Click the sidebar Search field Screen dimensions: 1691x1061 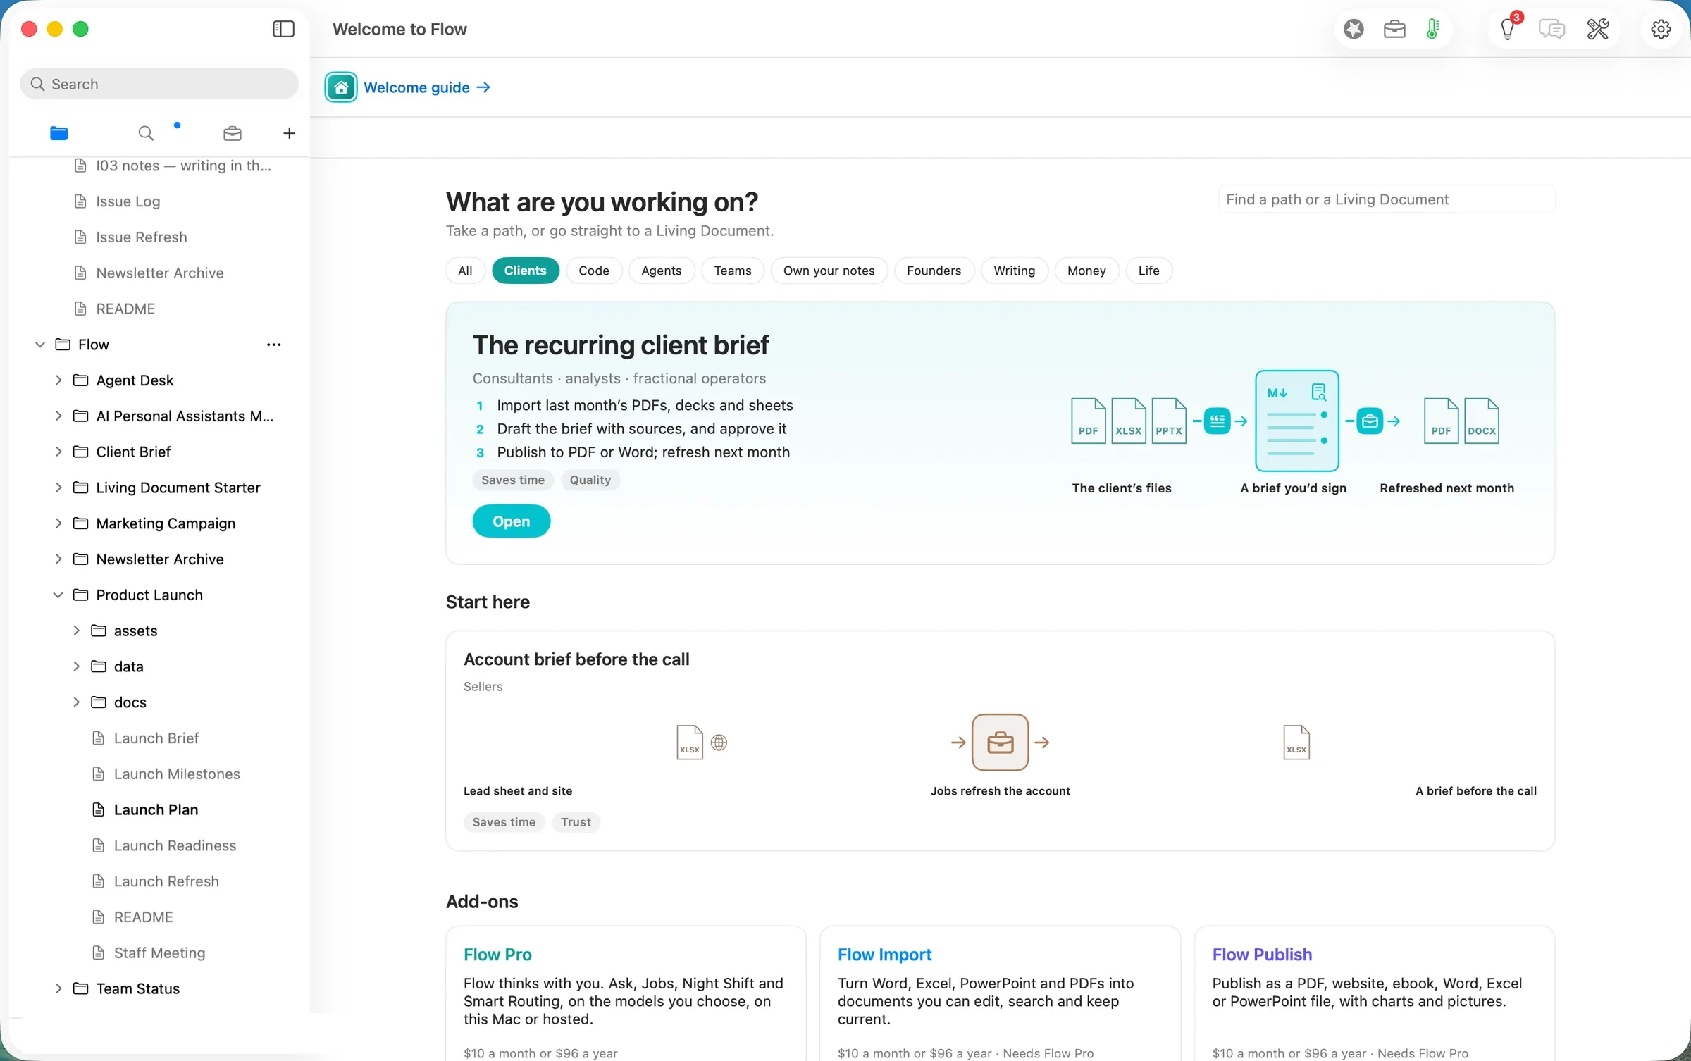pyautogui.click(x=159, y=84)
